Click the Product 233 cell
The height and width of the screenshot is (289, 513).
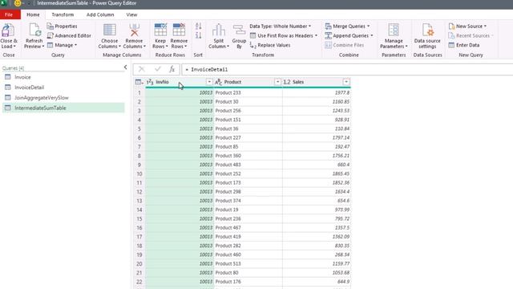tap(248, 93)
